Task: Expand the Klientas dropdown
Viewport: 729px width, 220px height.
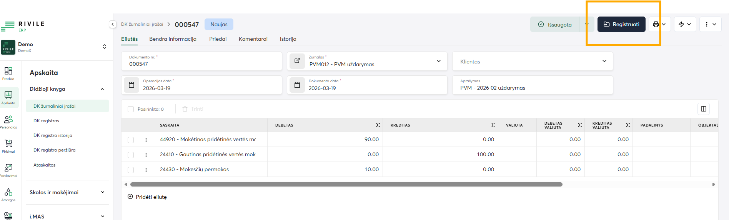Action: pyautogui.click(x=604, y=61)
